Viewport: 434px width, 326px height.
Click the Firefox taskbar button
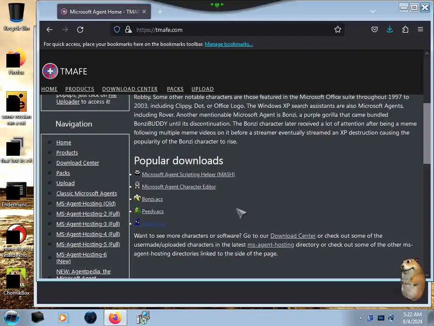(115, 318)
